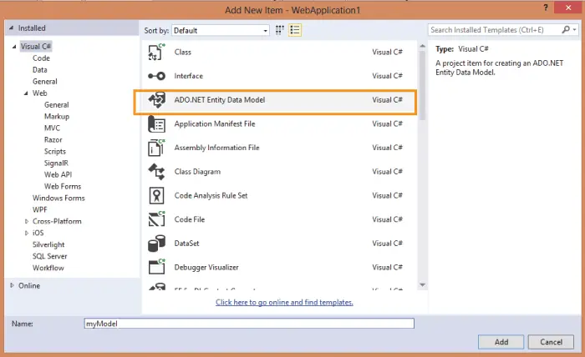Select the MVC category
The height and width of the screenshot is (357, 585).
(x=52, y=128)
